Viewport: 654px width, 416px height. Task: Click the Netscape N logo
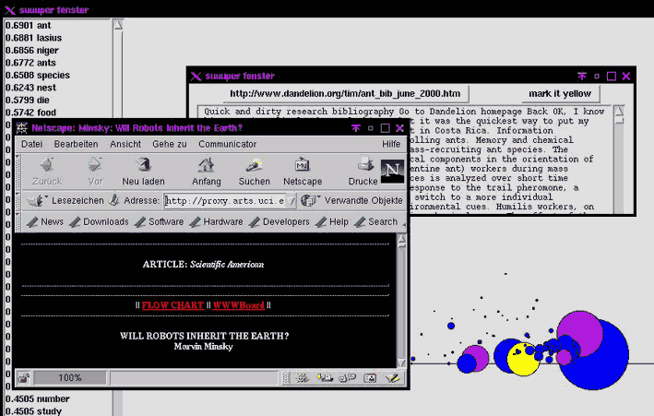tap(392, 171)
